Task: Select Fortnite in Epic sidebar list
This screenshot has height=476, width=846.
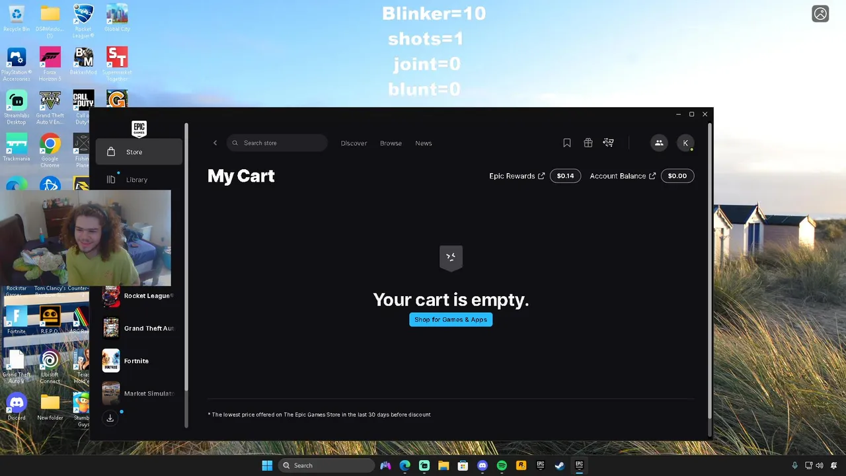Action: coord(139,361)
